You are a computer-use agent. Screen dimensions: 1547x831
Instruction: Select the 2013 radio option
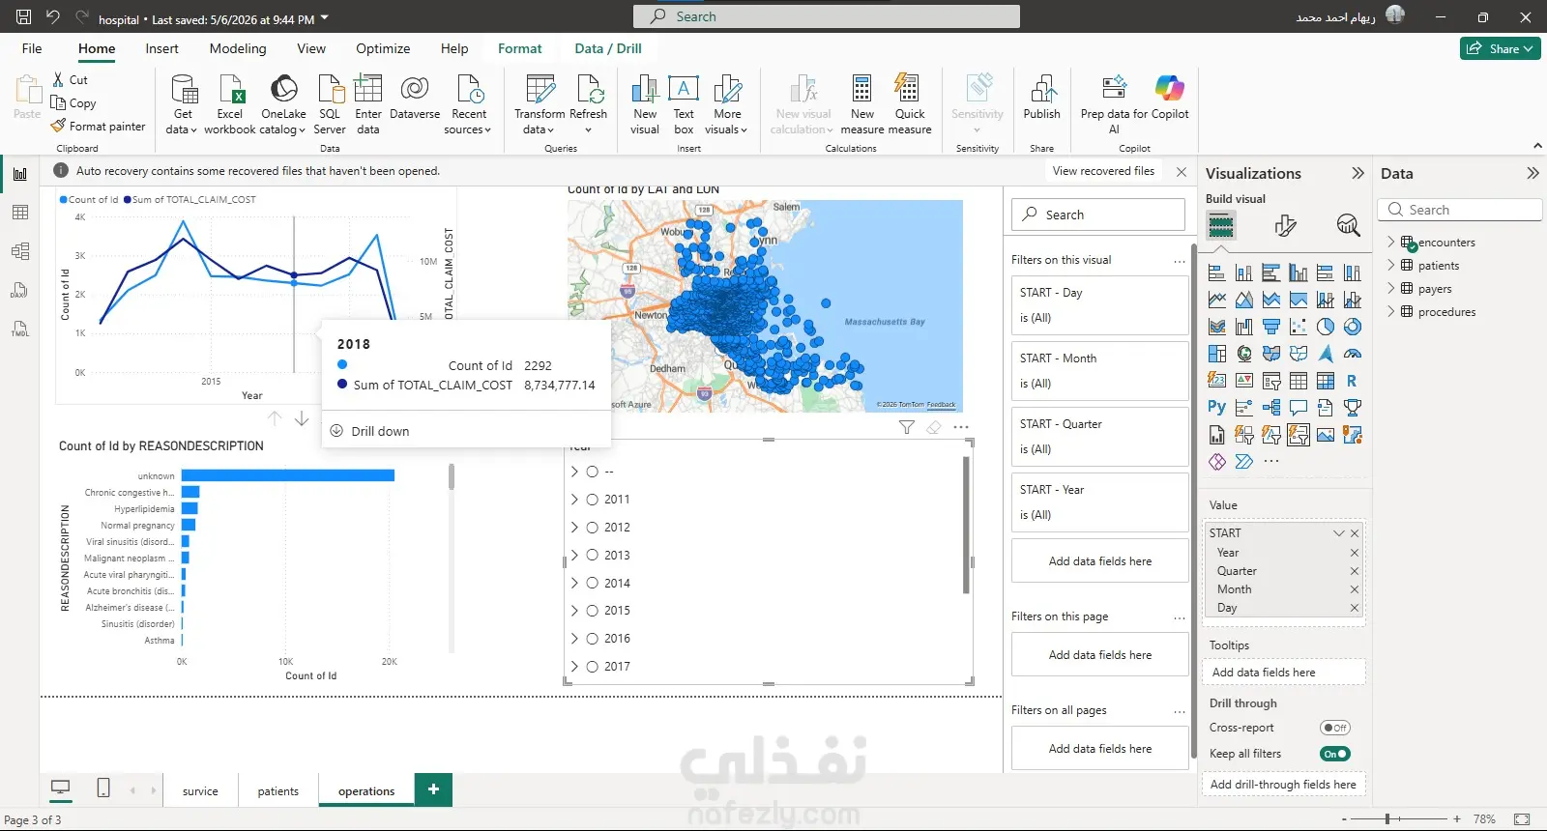pos(593,556)
